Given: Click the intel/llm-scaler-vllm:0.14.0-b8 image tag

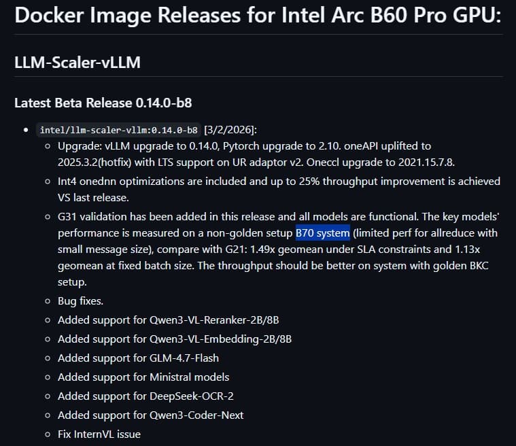Looking at the screenshot, I should point(119,130).
